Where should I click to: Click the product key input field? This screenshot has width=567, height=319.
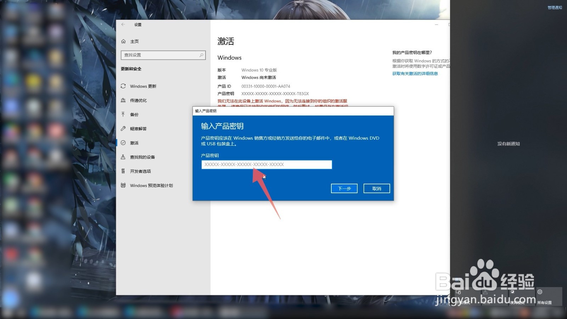click(x=266, y=164)
